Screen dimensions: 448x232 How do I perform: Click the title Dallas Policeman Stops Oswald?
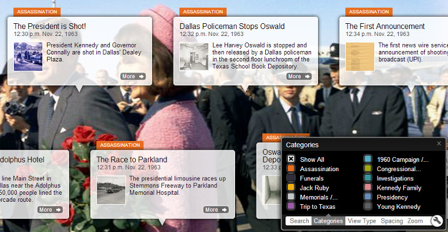[x=232, y=26]
